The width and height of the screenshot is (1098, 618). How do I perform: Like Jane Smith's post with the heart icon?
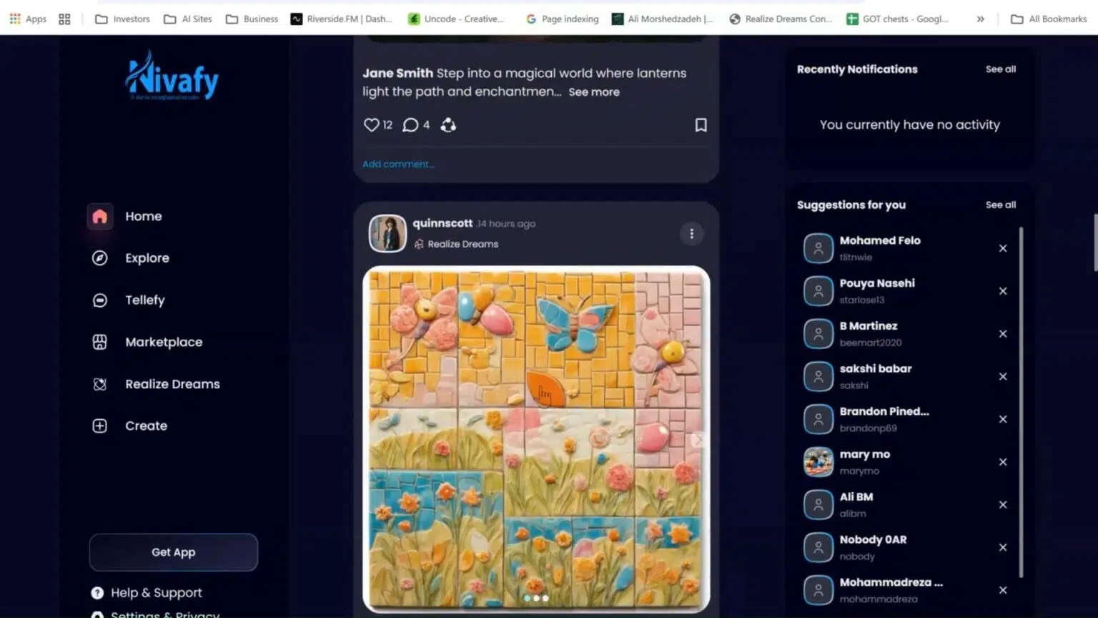click(371, 125)
